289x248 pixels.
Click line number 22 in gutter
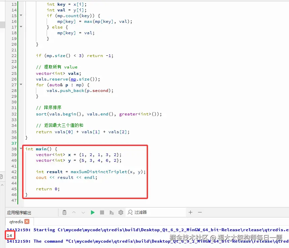(14, 56)
